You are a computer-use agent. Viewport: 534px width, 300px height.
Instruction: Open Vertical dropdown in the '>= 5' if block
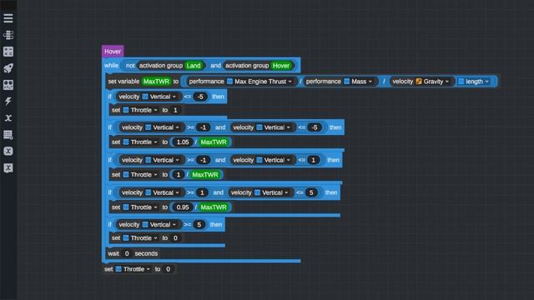159,224
